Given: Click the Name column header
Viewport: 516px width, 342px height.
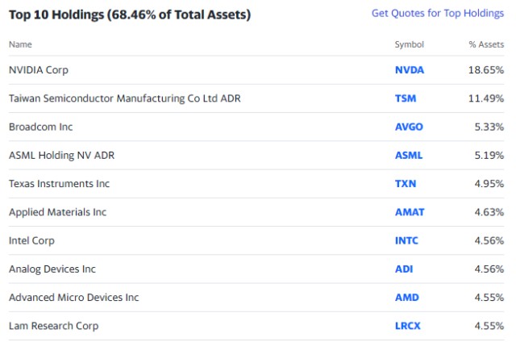Looking at the screenshot, I should tap(22, 44).
